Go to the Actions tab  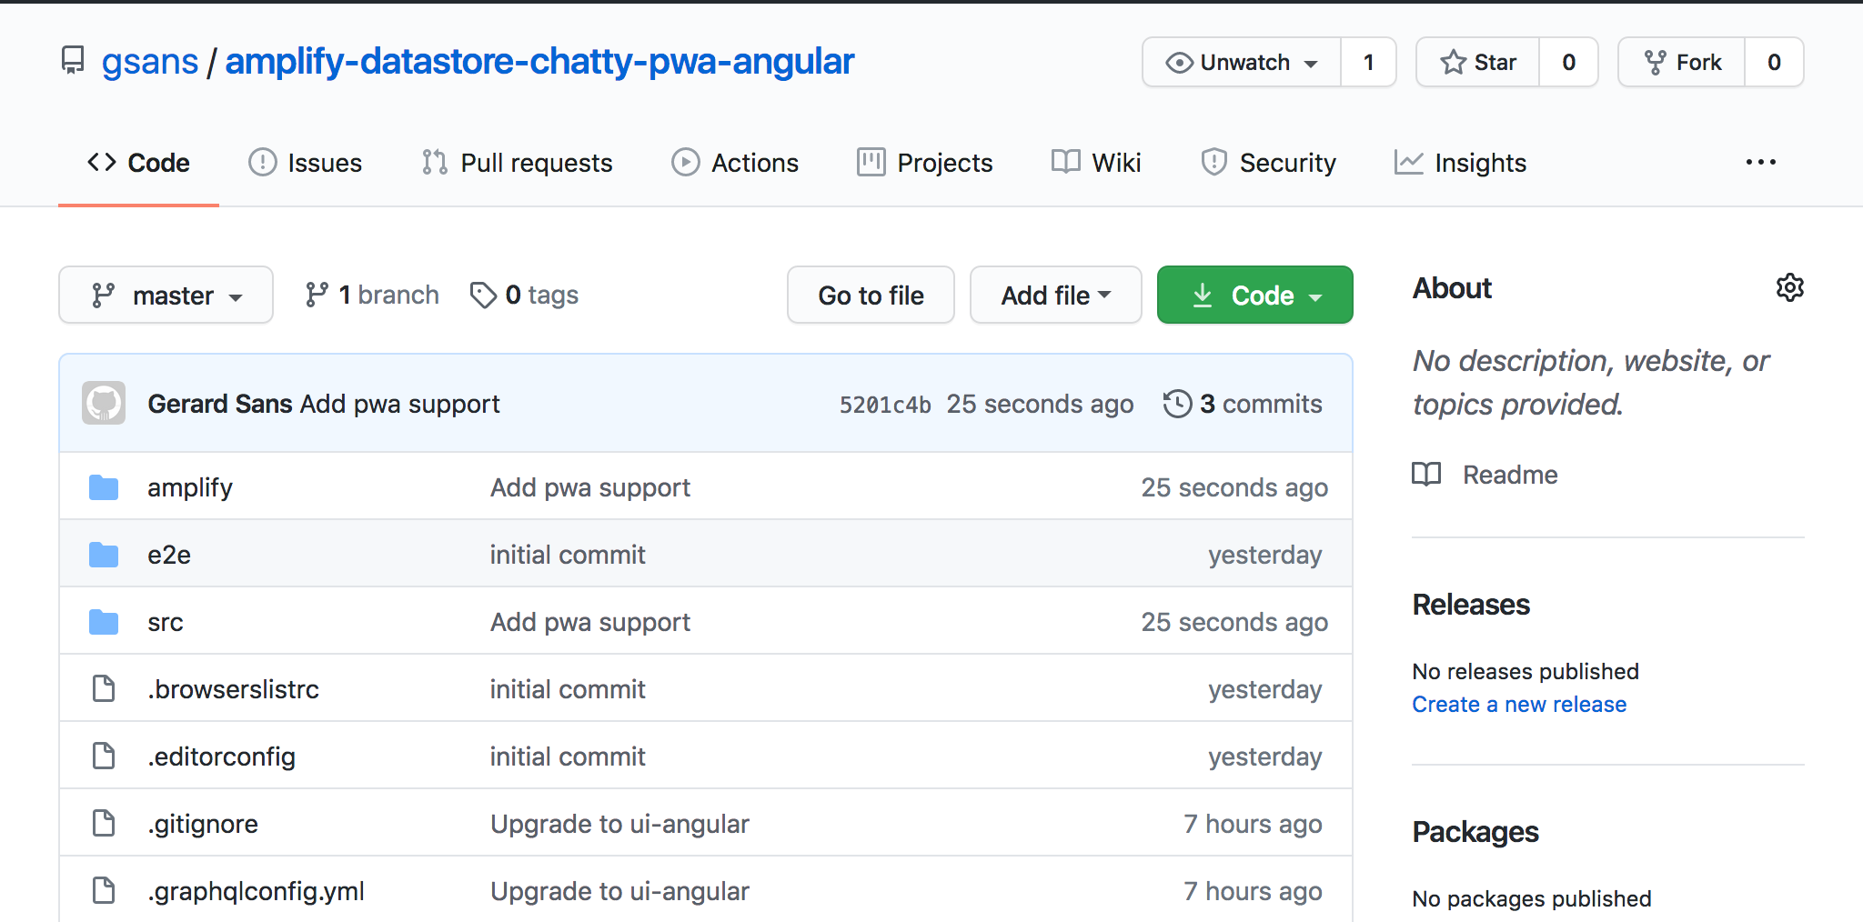pyautogui.click(x=735, y=163)
